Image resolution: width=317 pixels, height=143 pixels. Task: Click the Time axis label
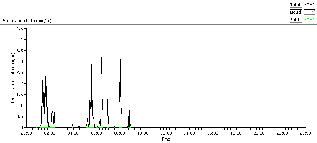(166, 139)
